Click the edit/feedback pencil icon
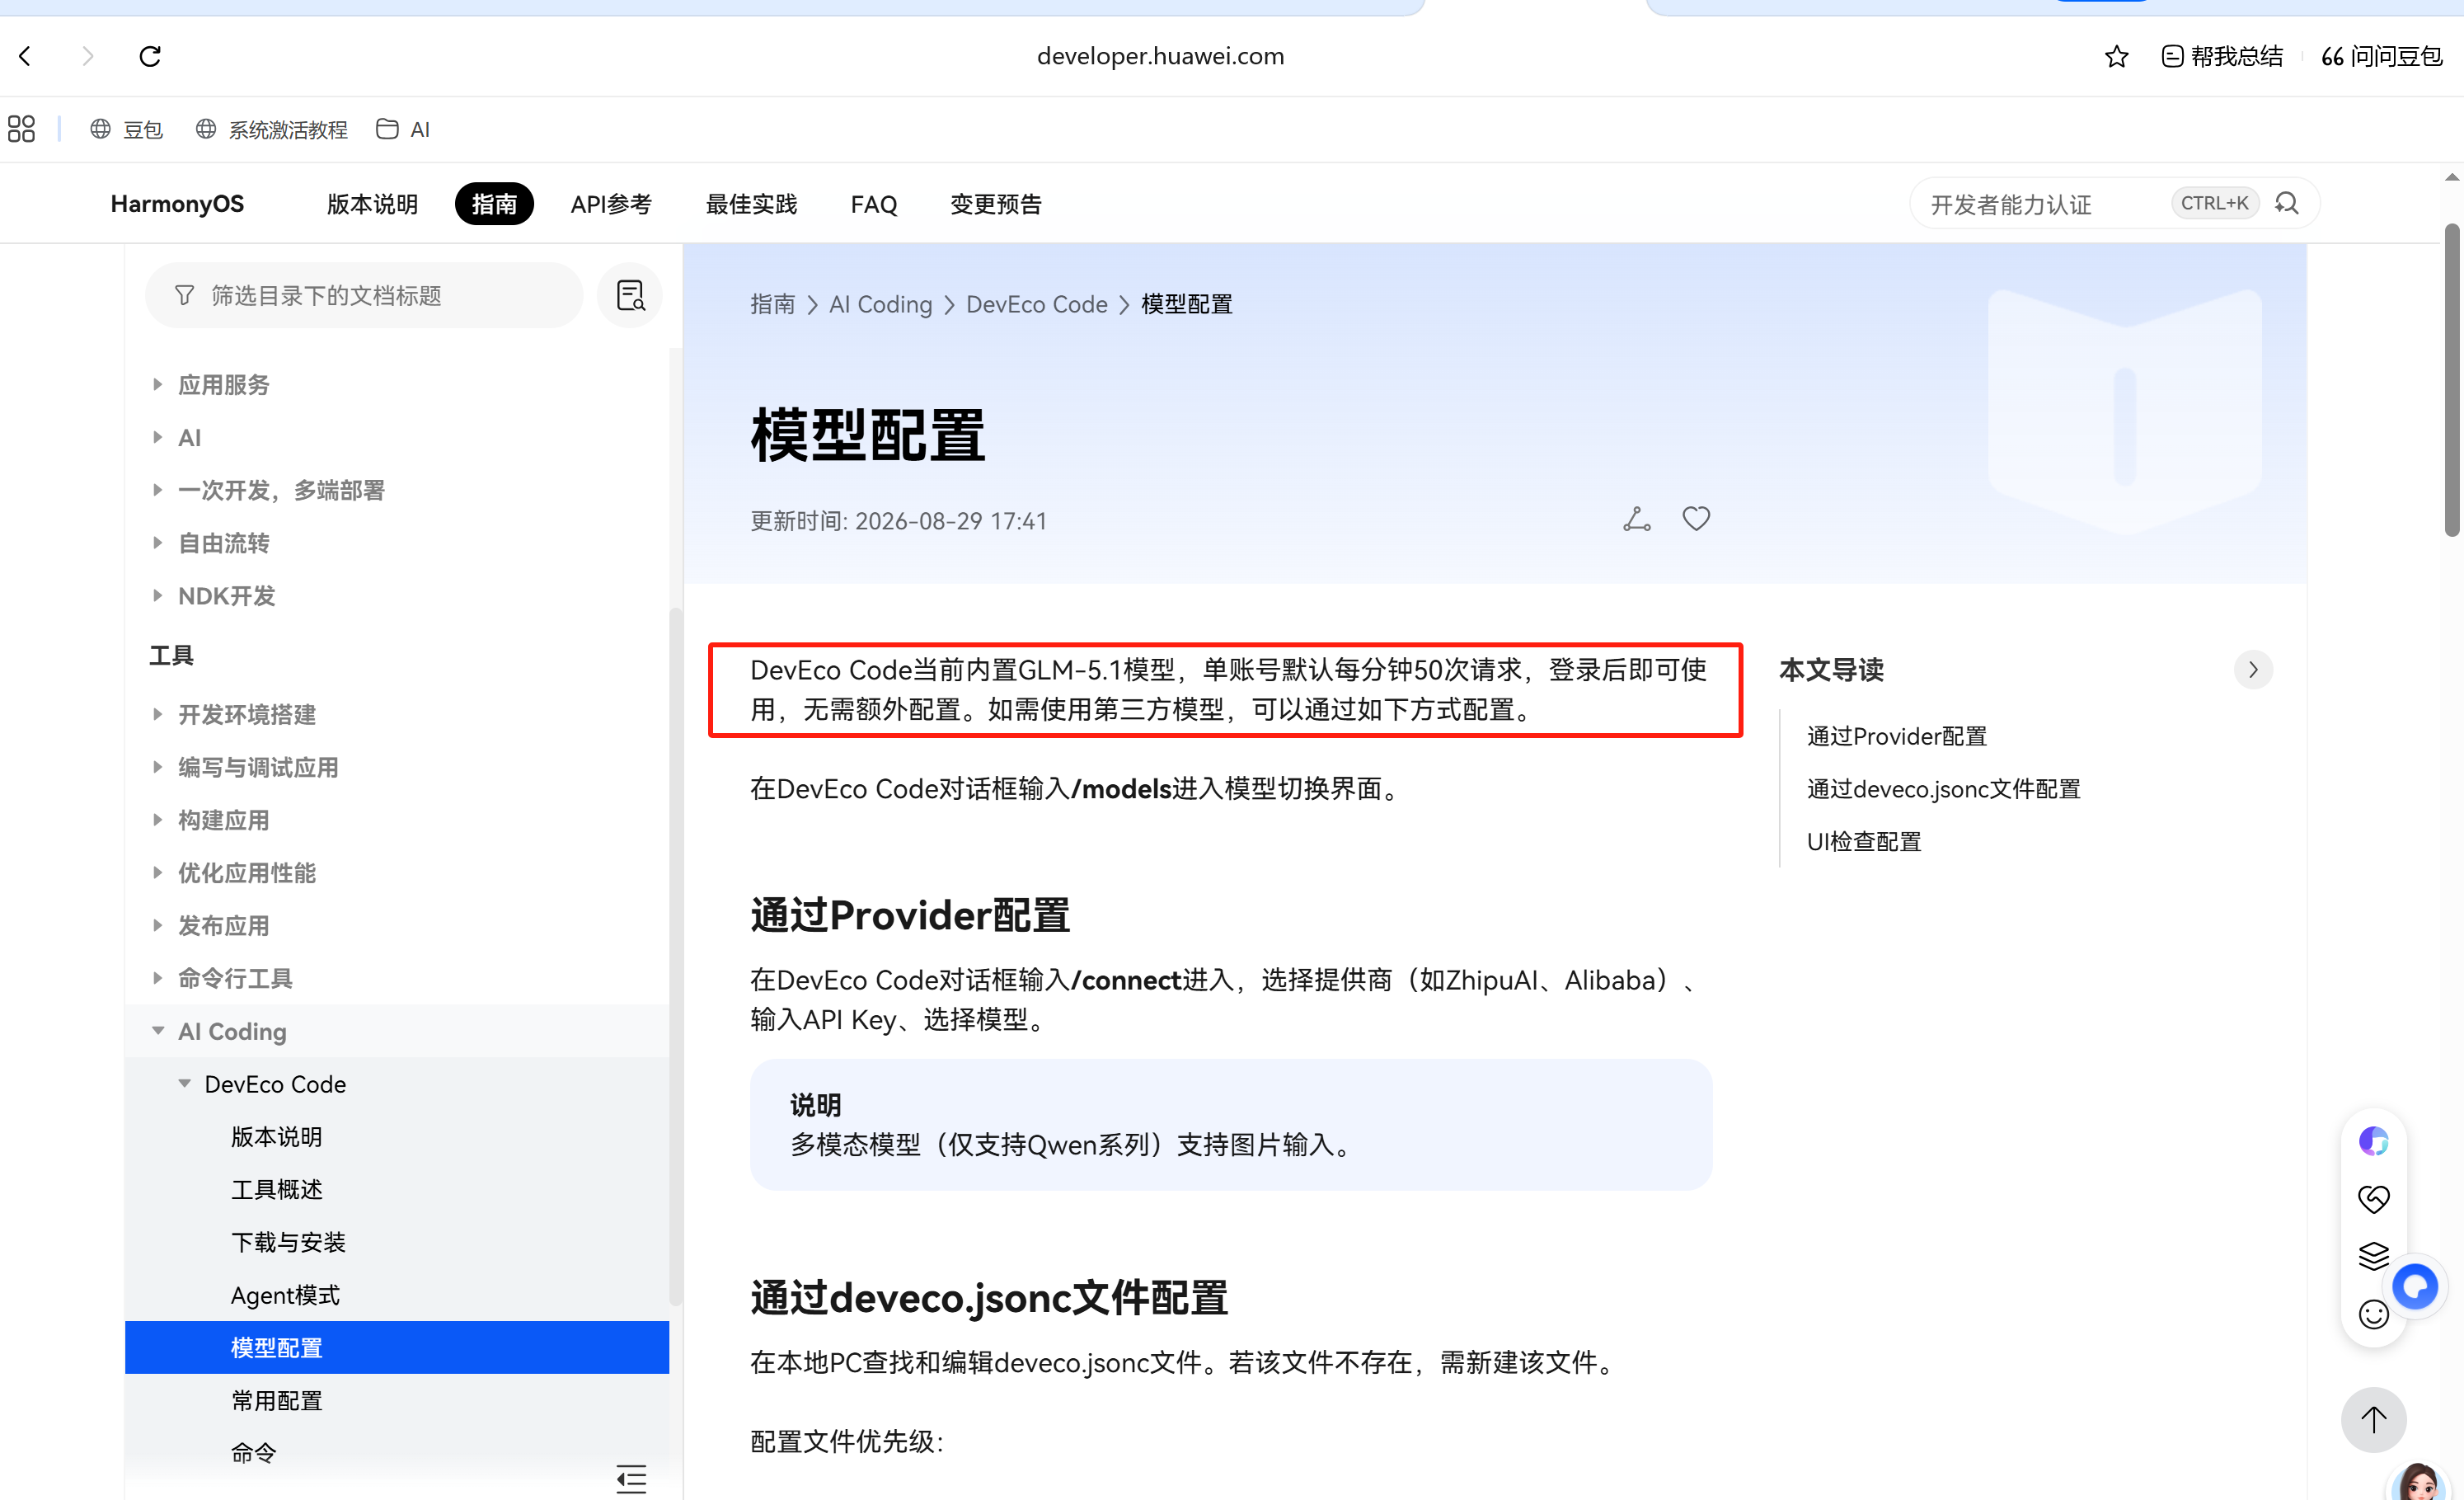 coord(1636,519)
